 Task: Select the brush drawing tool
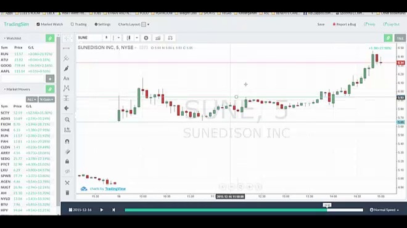pos(67,68)
